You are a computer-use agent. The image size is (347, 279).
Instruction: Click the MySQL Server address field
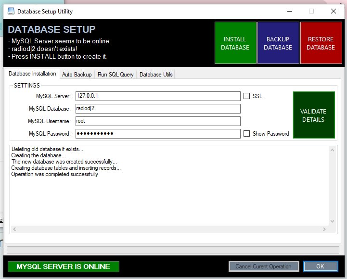[x=157, y=96]
